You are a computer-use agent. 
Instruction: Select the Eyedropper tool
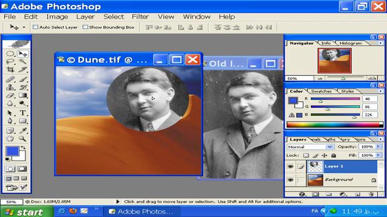point(23,131)
